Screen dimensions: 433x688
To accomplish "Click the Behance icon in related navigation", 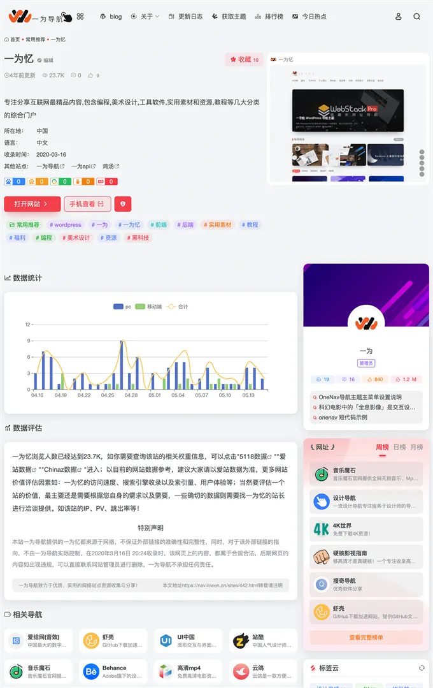I will pyautogui.click(x=91, y=671).
